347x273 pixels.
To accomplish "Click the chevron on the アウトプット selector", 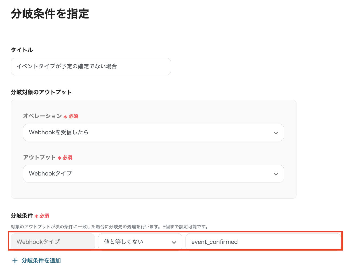I will tap(276, 174).
